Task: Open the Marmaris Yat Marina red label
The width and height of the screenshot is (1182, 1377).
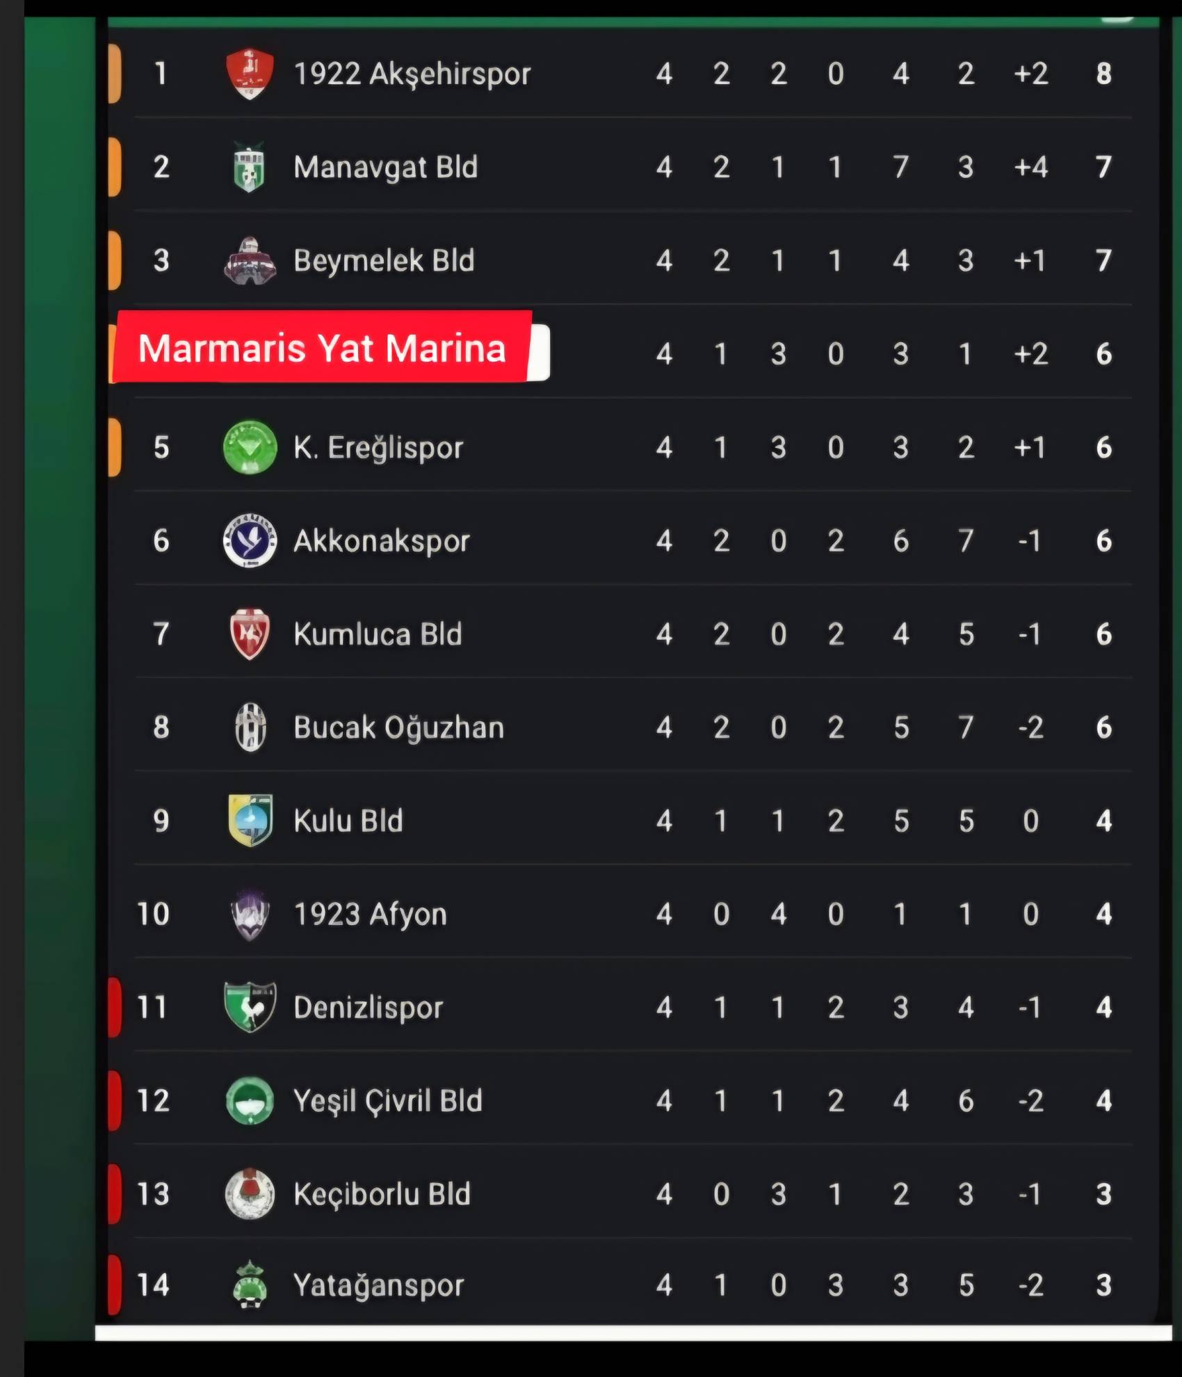Action: pos(322,348)
